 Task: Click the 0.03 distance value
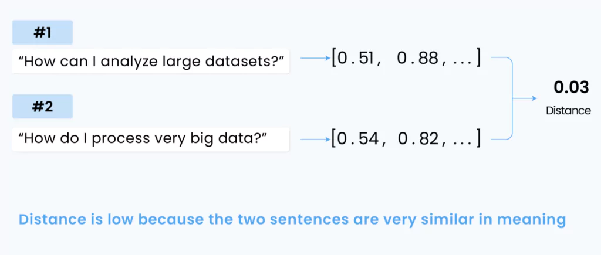pos(571,88)
